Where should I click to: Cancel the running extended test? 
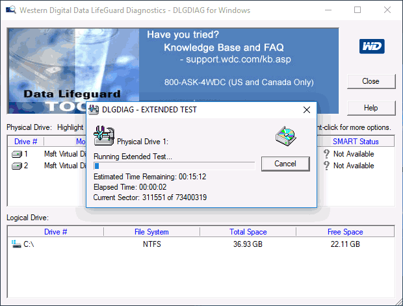285,164
